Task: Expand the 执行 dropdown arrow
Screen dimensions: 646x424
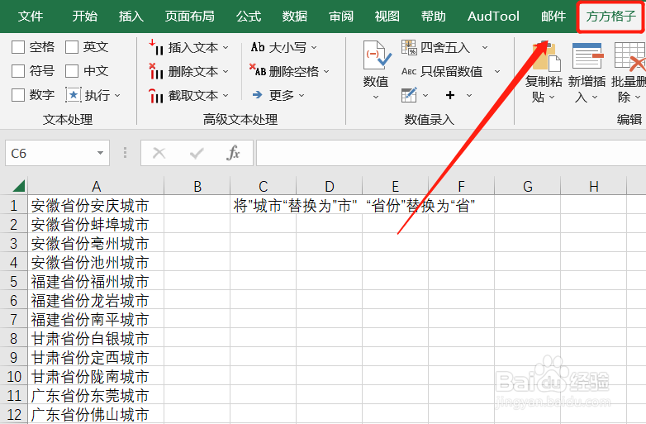Action: (117, 96)
